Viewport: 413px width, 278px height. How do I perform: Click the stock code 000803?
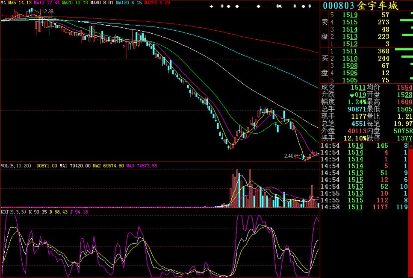point(339,6)
